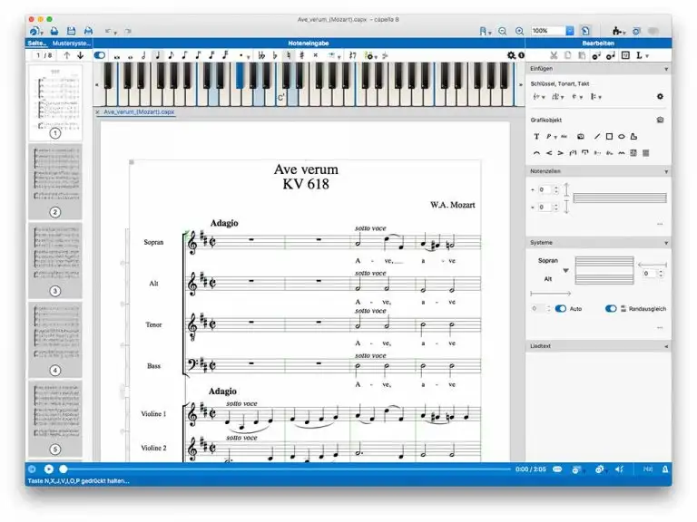The width and height of the screenshot is (697, 522).
Task: Start playback with the play button
Action: 49,469
